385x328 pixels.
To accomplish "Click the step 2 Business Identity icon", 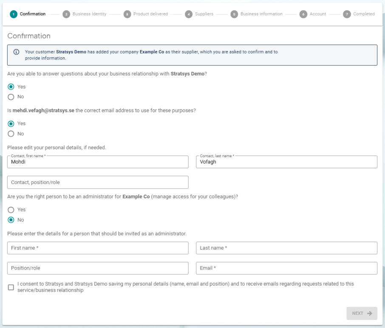I will point(66,14).
